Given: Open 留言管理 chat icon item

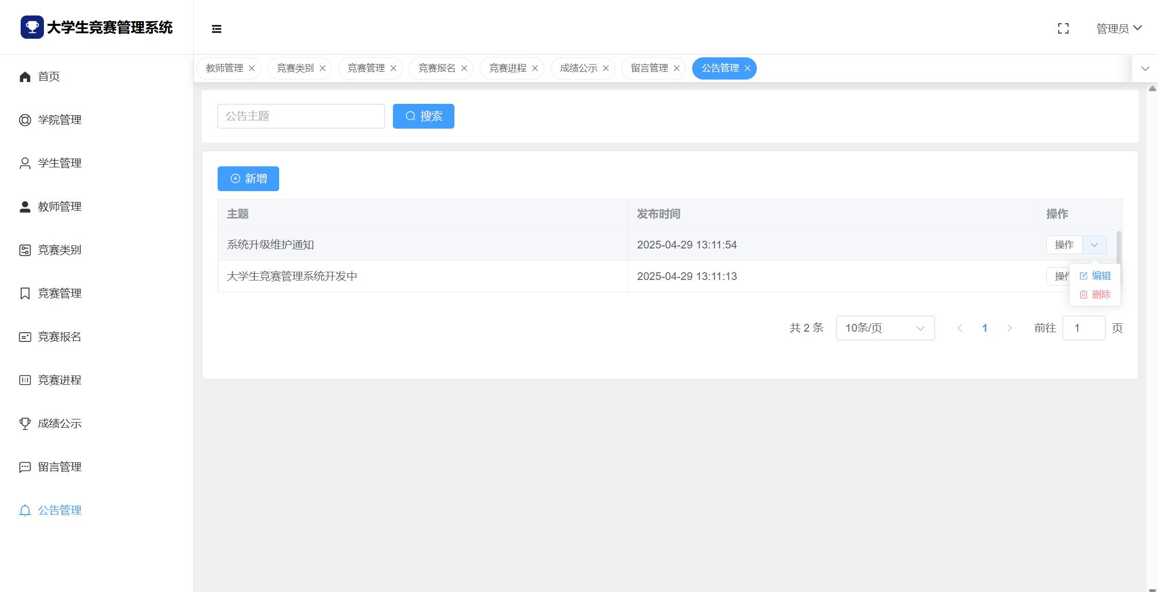Looking at the screenshot, I should coord(59,467).
